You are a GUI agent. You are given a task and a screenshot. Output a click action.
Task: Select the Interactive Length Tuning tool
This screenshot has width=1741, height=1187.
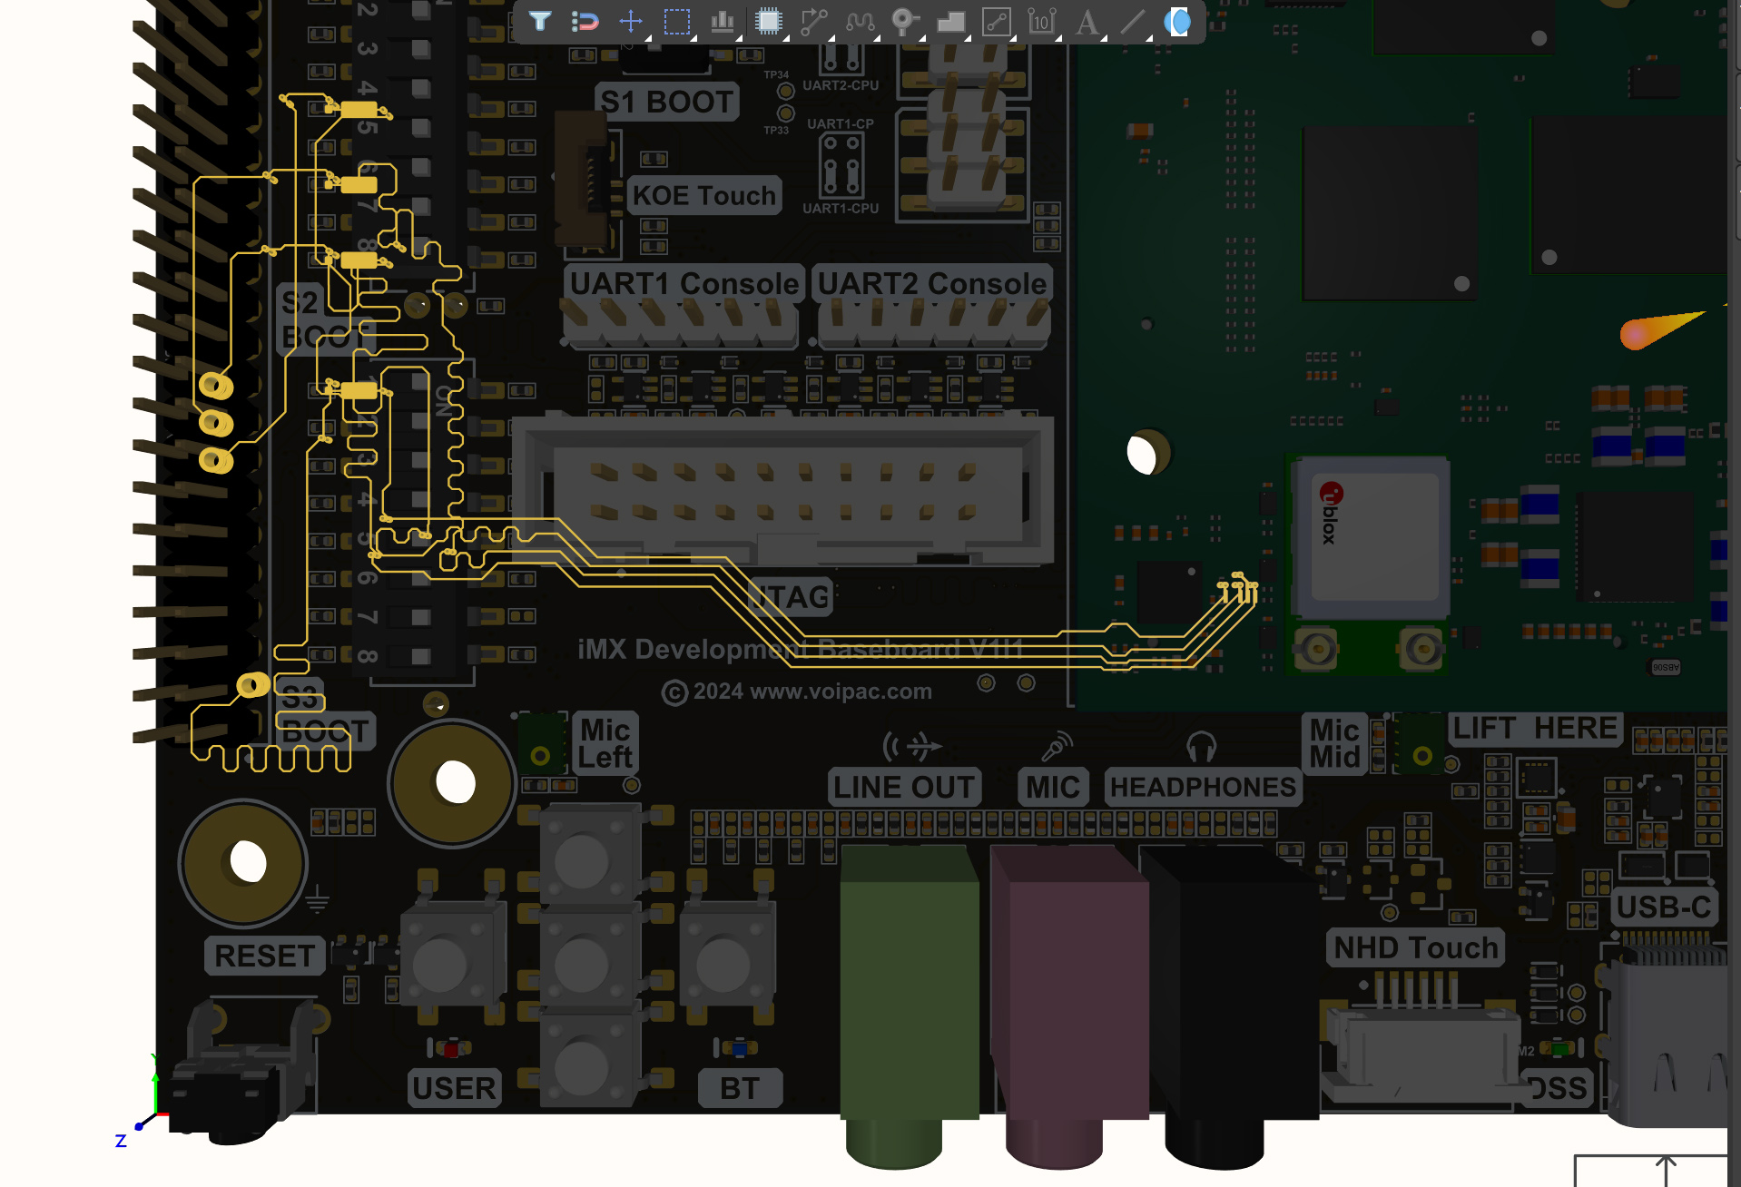[859, 21]
